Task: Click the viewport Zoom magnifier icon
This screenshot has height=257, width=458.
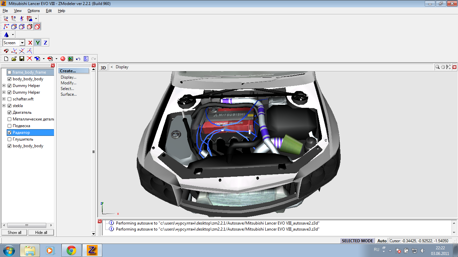Action: 438,67
